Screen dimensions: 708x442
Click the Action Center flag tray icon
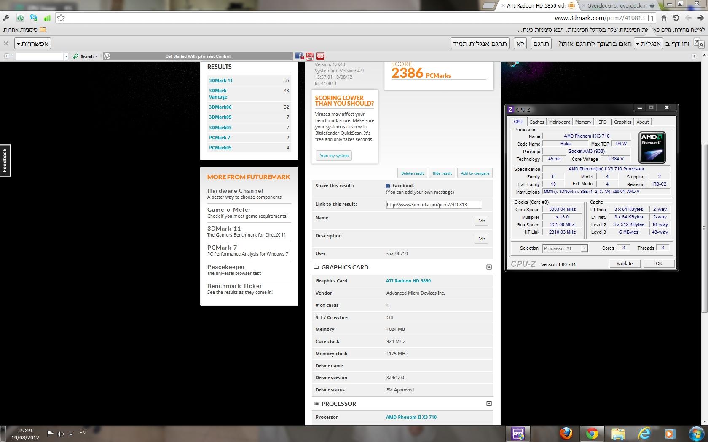click(50, 433)
